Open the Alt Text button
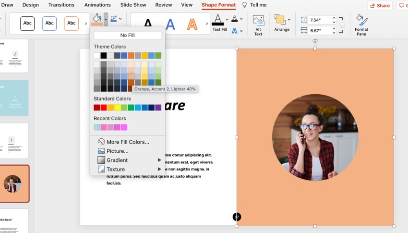This screenshot has height=233, width=408. click(x=258, y=25)
